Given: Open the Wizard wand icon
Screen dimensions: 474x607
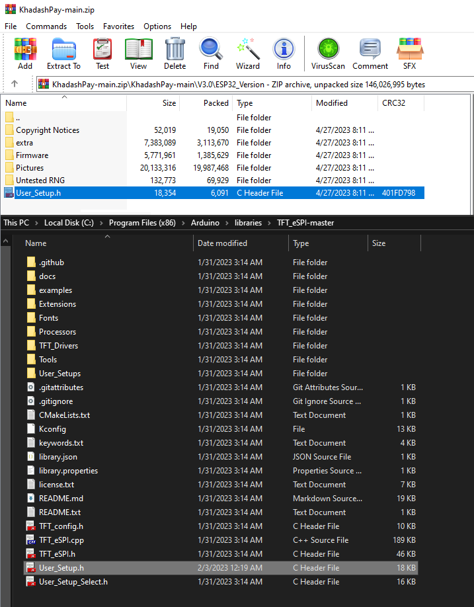Looking at the screenshot, I should [248, 49].
